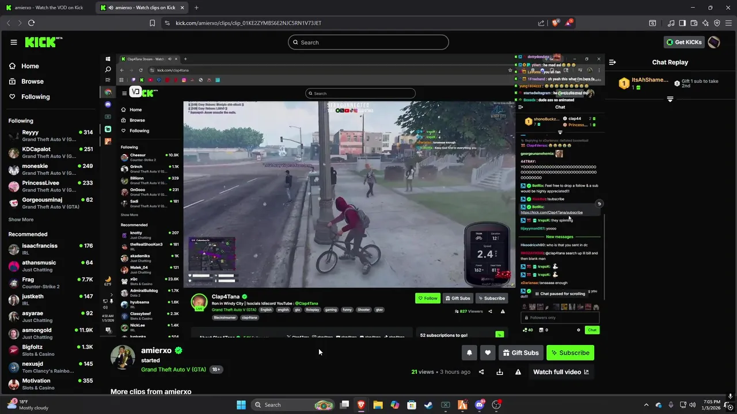This screenshot has height=414, width=737.
Task: Open Browse in Kick sidebar
Action: point(26,82)
